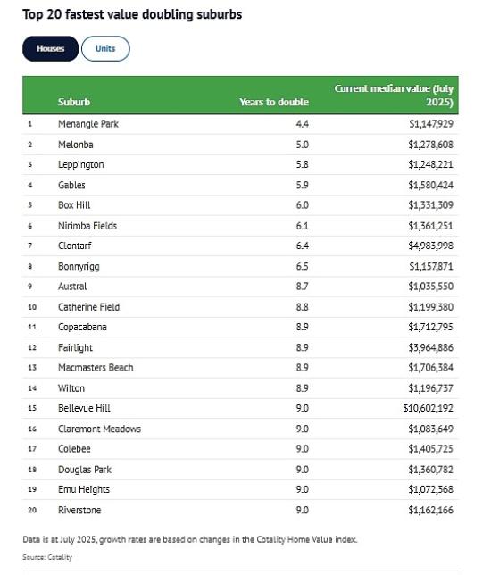Select Riverstone, rank 20 row
Screen dimensions: 491x575
pos(240,510)
